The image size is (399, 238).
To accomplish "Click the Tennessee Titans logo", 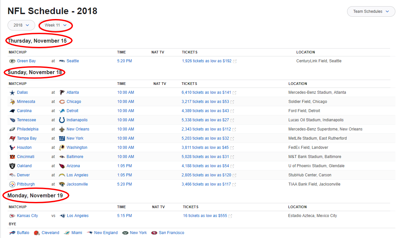I will coord(12,120).
